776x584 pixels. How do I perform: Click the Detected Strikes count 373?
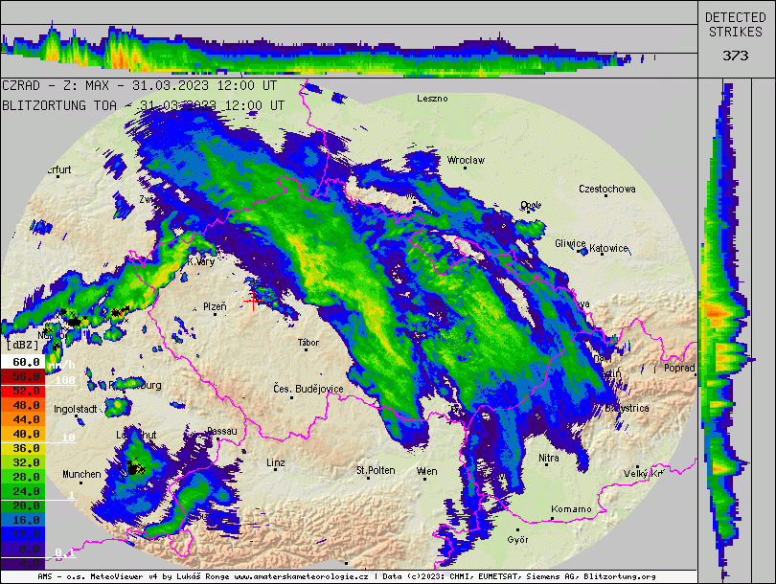pyautogui.click(x=735, y=56)
